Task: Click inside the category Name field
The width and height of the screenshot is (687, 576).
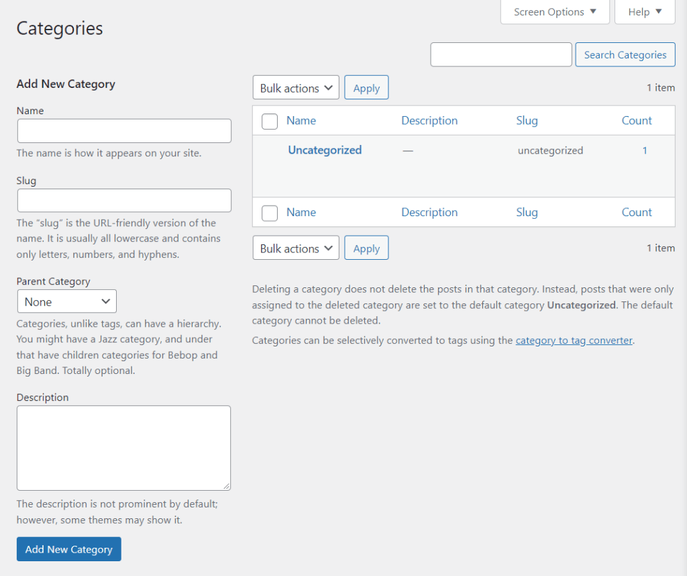Action: click(x=123, y=130)
